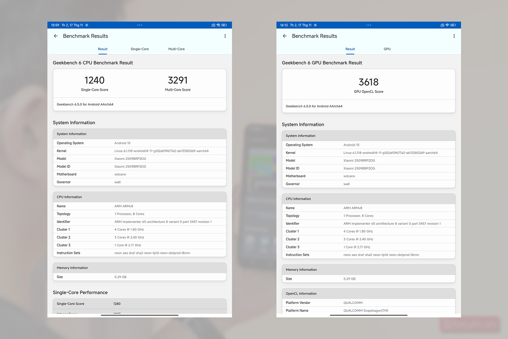Select the Result tab on the GPU screen
Viewport: 508px width, 339px height.
[350, 49]
